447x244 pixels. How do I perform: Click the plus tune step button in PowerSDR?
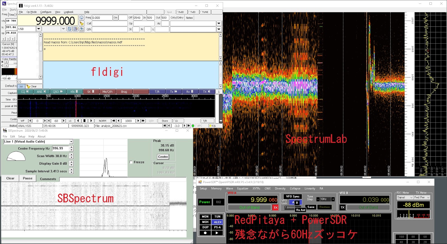pos(333,199)
